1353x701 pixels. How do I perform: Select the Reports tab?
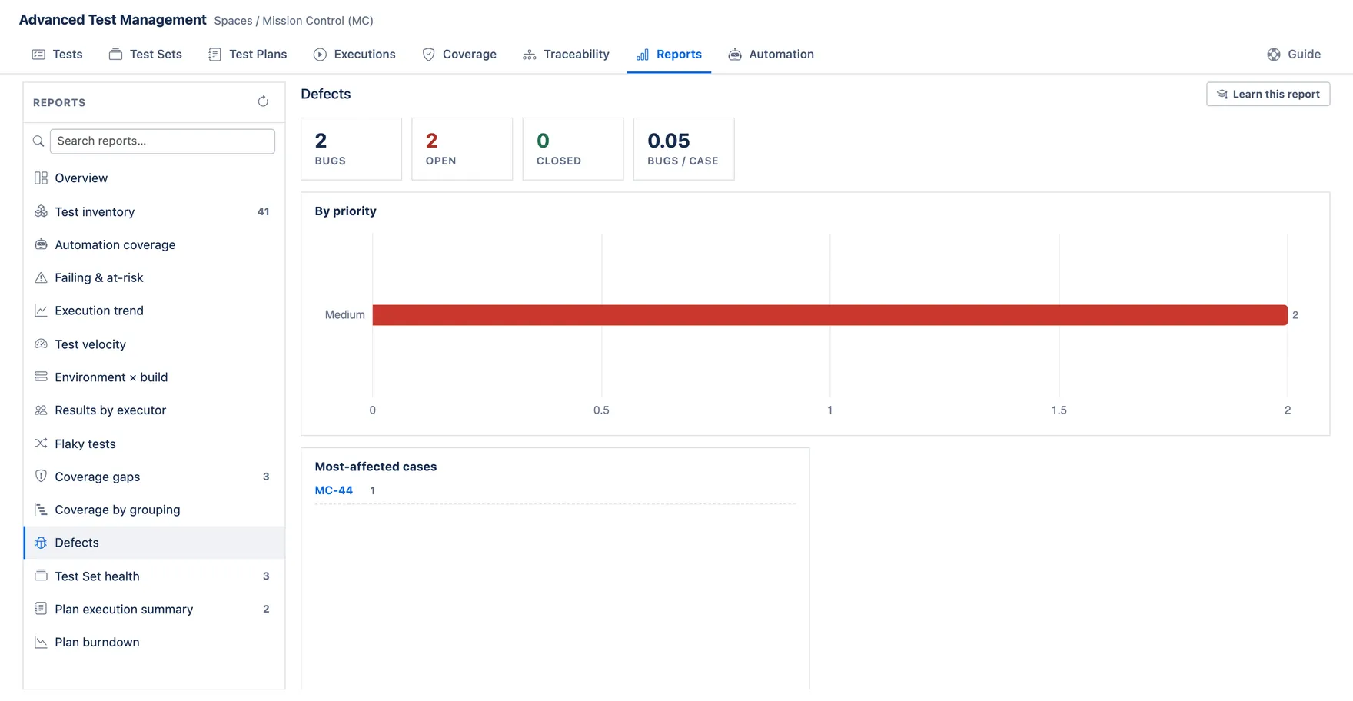[x=669, y=55]
